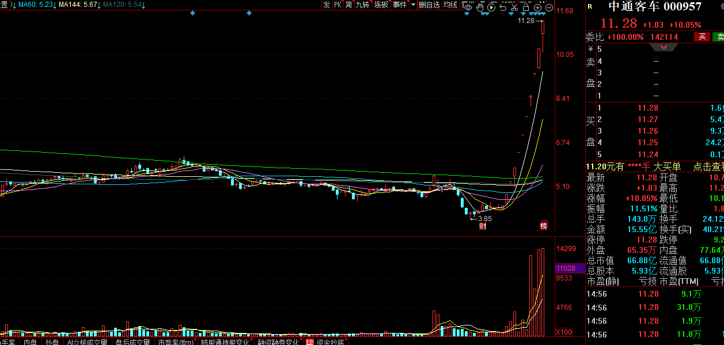
Task: Click the 总市值 66.88亿 value
Action: (642, 260)
